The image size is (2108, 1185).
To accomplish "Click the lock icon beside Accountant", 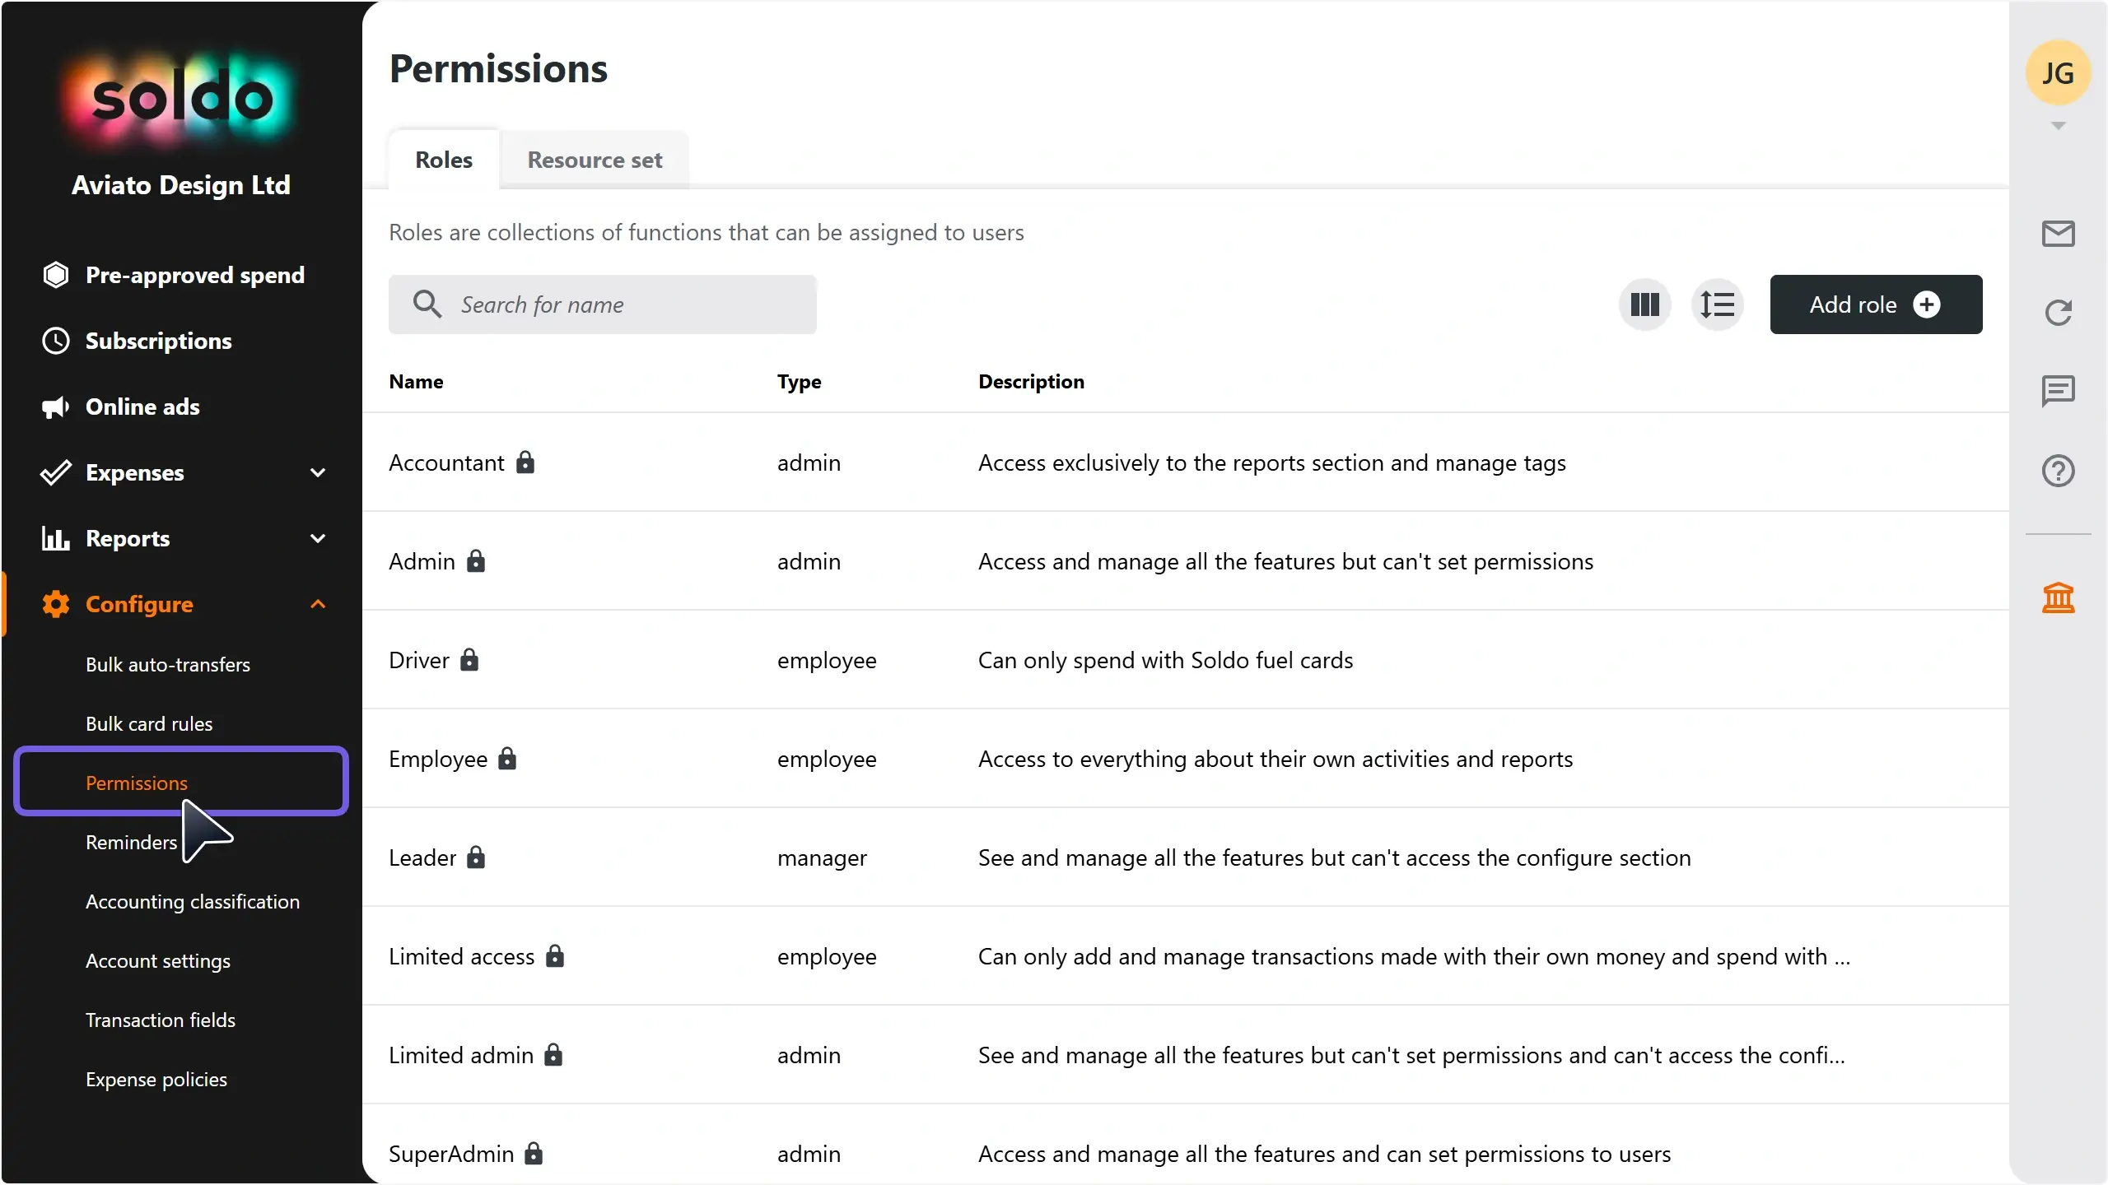I will [x=525, y=462].
